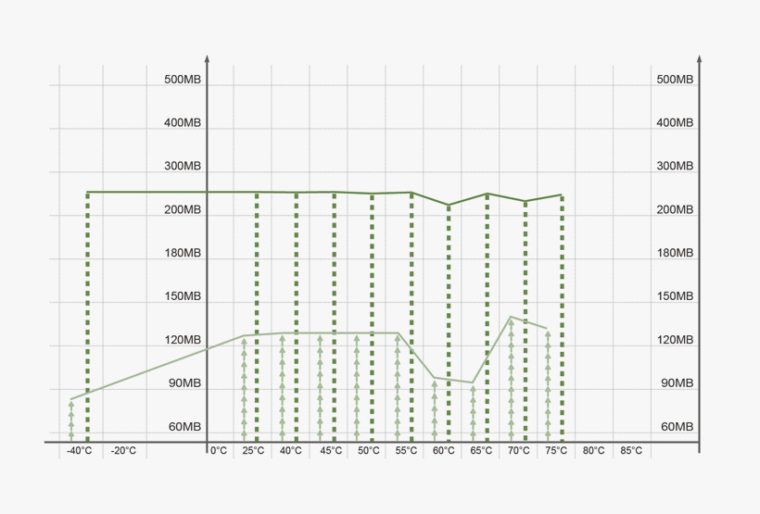Click the dark dashed bar at -40°C
760x514 pixels.
click(x=88, y=315)
